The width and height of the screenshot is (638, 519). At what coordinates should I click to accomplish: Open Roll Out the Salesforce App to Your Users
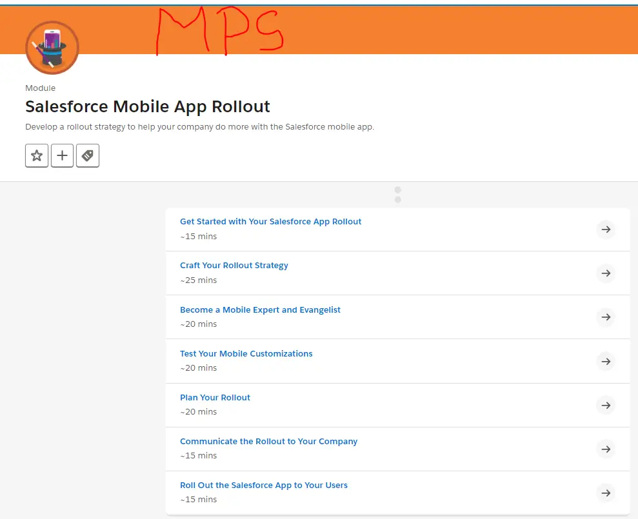tap(263, 485)
